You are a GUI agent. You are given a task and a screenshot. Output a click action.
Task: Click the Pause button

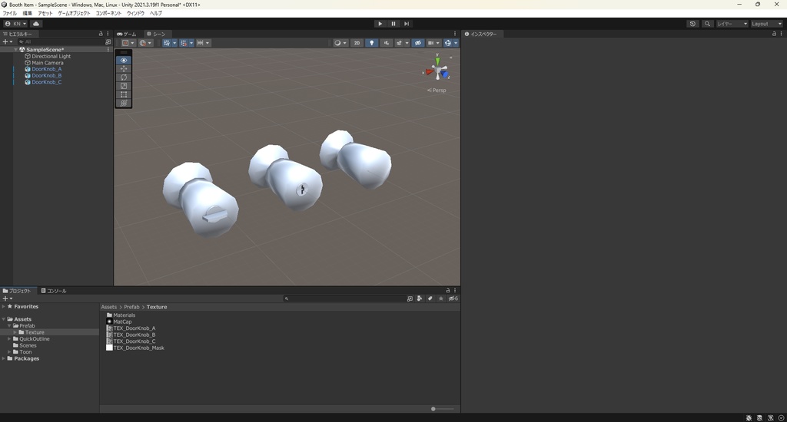point(393,24)
